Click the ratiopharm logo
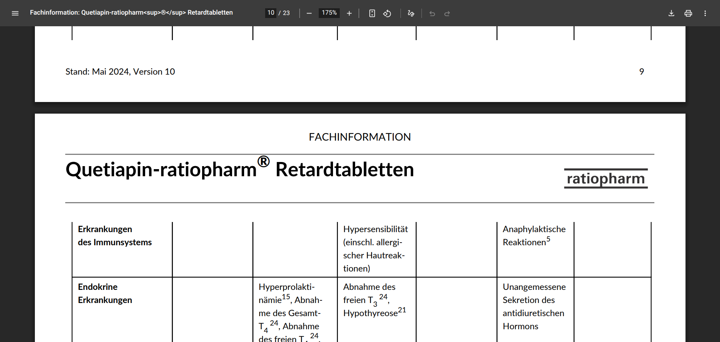This screenshot has height=342, width=720. click(606, 178)
